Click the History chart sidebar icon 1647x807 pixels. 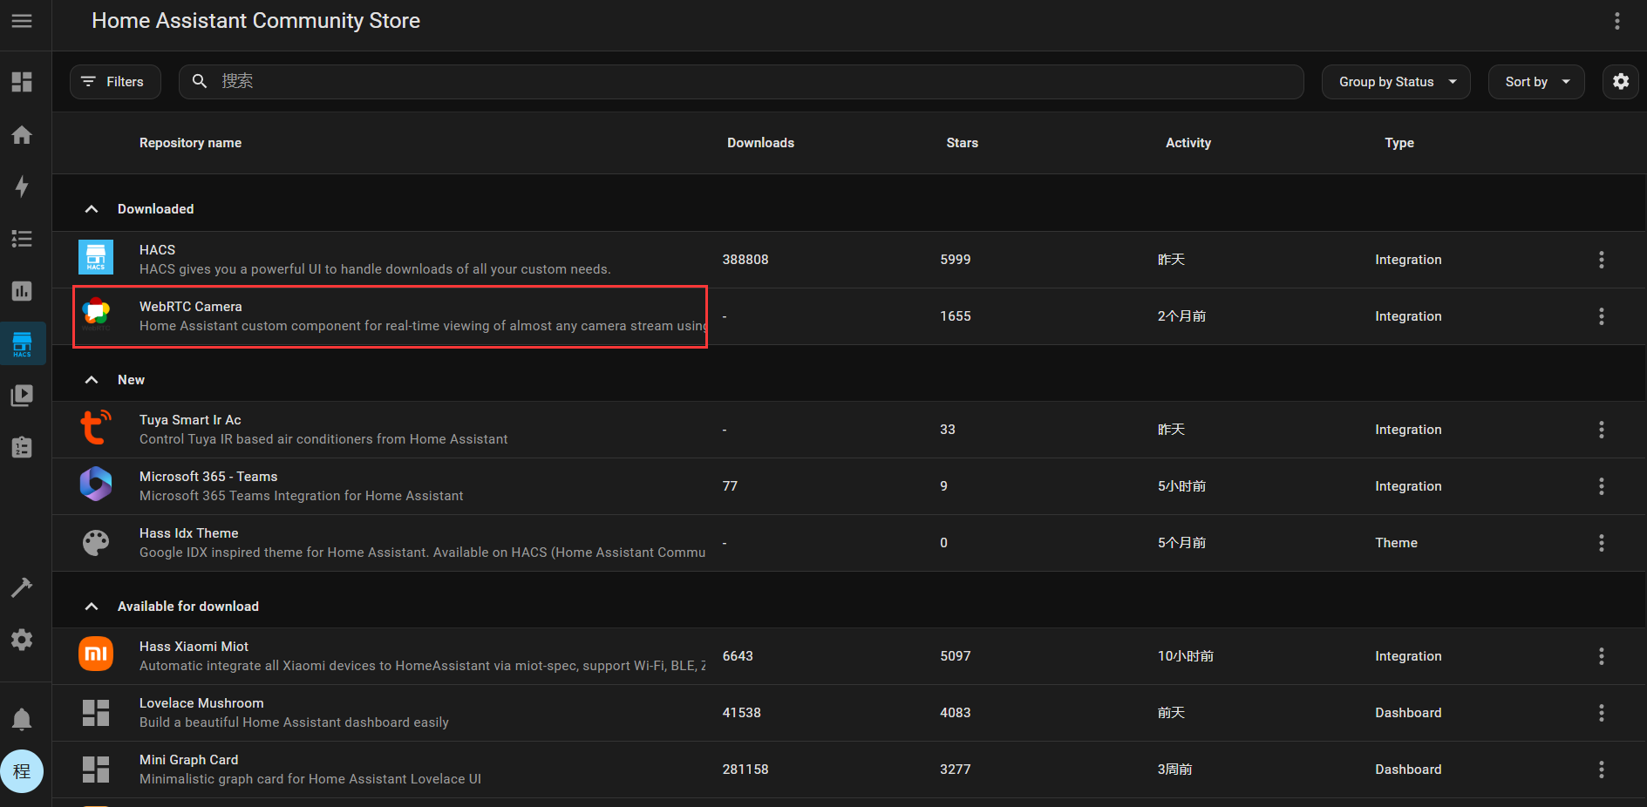(x=22, y=291)
